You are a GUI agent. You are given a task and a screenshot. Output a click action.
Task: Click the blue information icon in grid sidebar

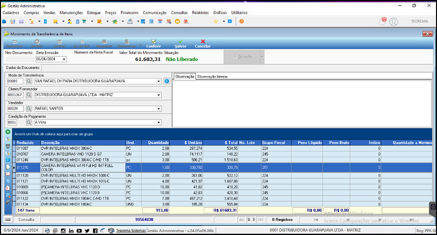coord(8,160)
